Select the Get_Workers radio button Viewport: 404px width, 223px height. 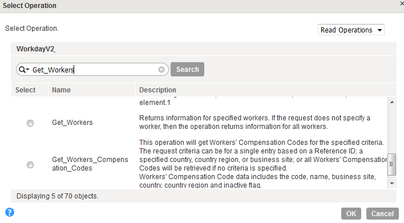(30, 123)
